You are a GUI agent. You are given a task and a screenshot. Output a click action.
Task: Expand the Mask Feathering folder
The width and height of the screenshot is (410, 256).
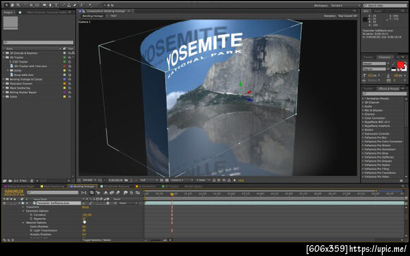click(4, 88)
